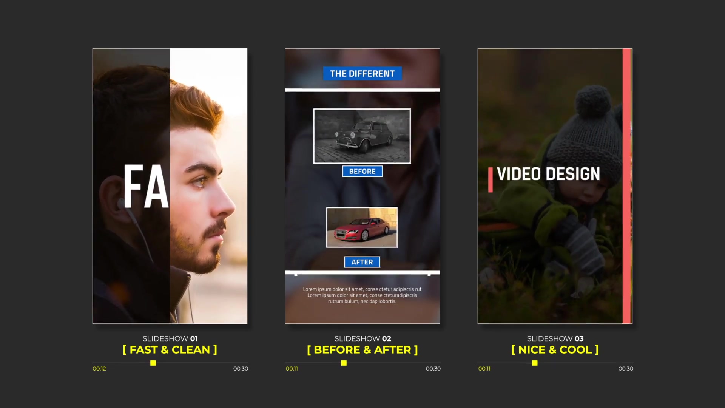This screenshot has height=408, width=725.
Task: Click the THE DIFFERENT title label
Action: (x=362, y=74)
